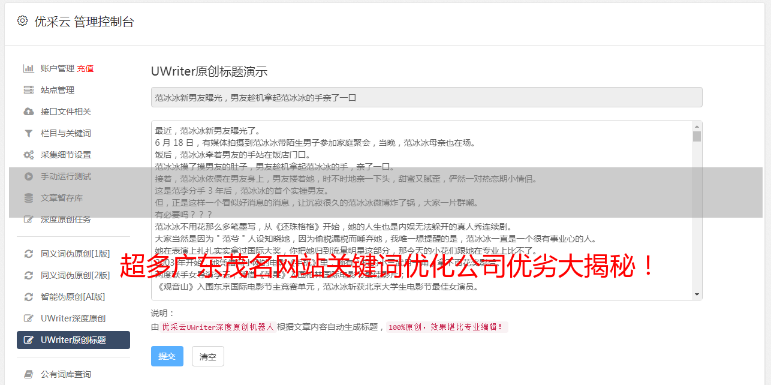Click the text area's scroll down arrow
Screen dimensions: 771x385
(x=697, y=294)
